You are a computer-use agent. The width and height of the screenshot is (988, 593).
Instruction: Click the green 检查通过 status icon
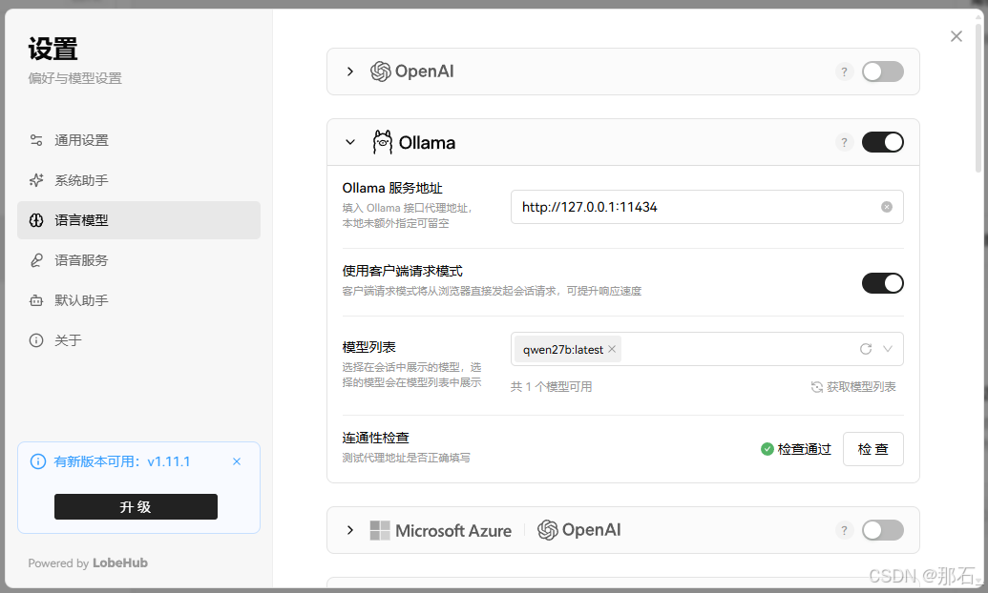click(767, 449)
